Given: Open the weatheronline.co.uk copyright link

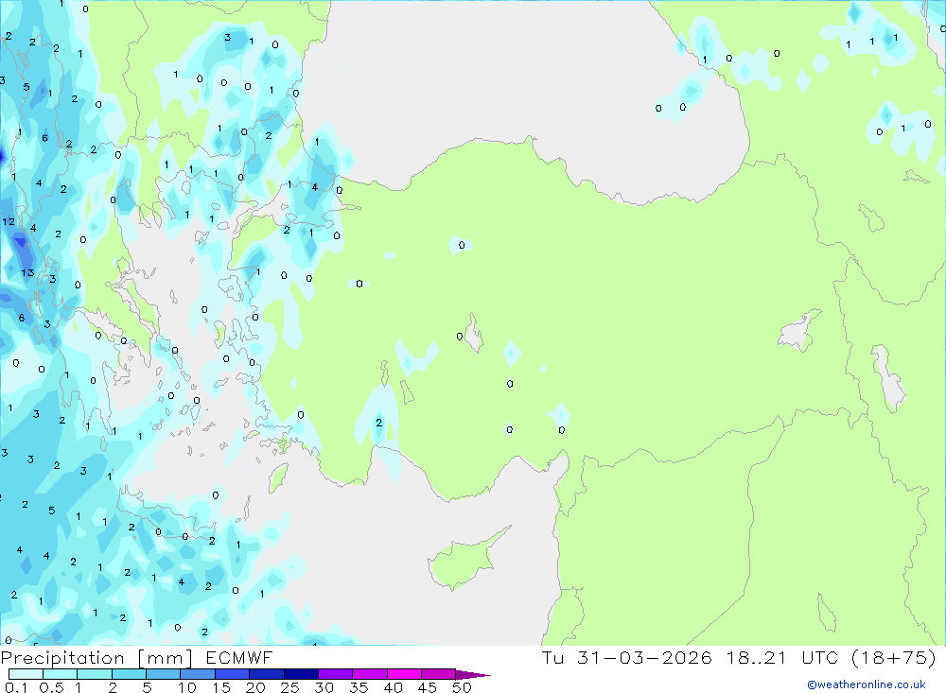Looking at the screenshot, I should (x=867, y=684).
